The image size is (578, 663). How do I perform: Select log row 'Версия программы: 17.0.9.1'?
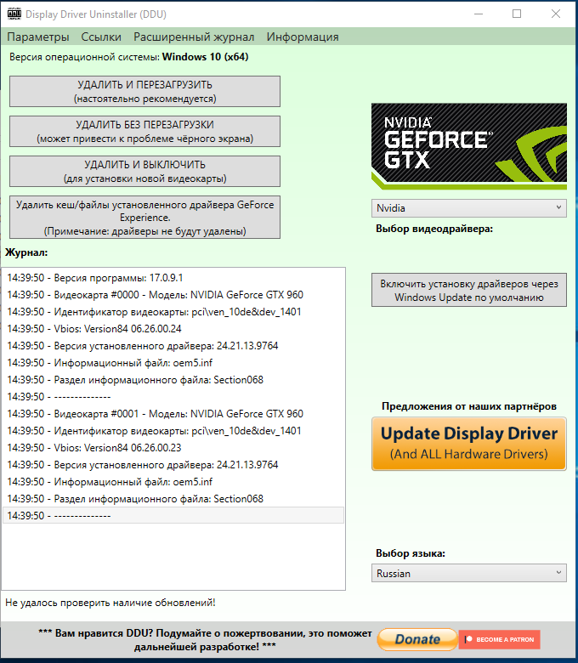click(x=173, y=278)
